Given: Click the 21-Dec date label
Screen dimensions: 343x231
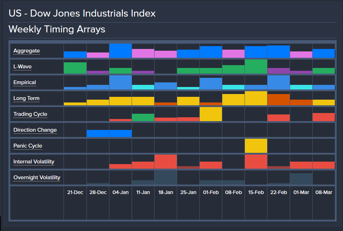Looking at the screenshot, I should pyautogui.click(x=75, y=192).
